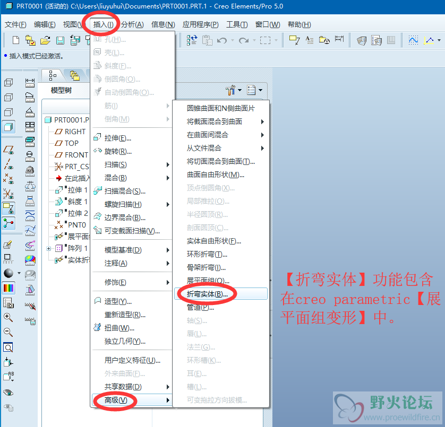Screen dimensions: 445x427
Task: Click the Open folder icon
Action: point(45,40)
